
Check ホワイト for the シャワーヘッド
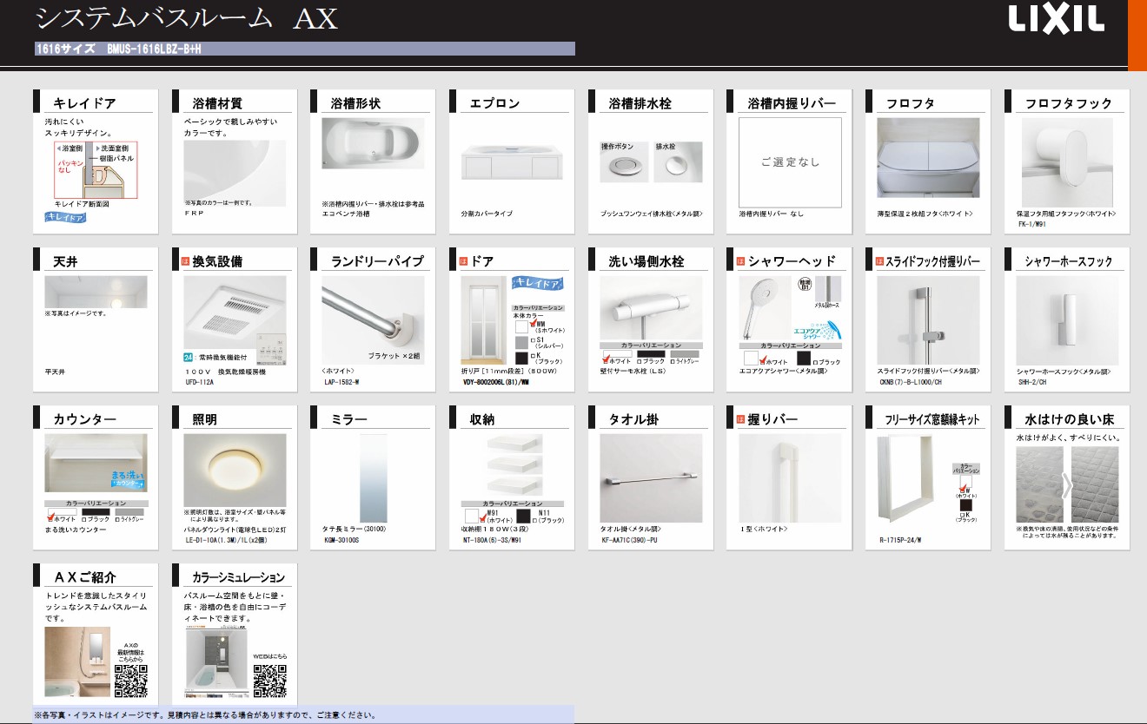pyautogui.click(x=763, y=362)
